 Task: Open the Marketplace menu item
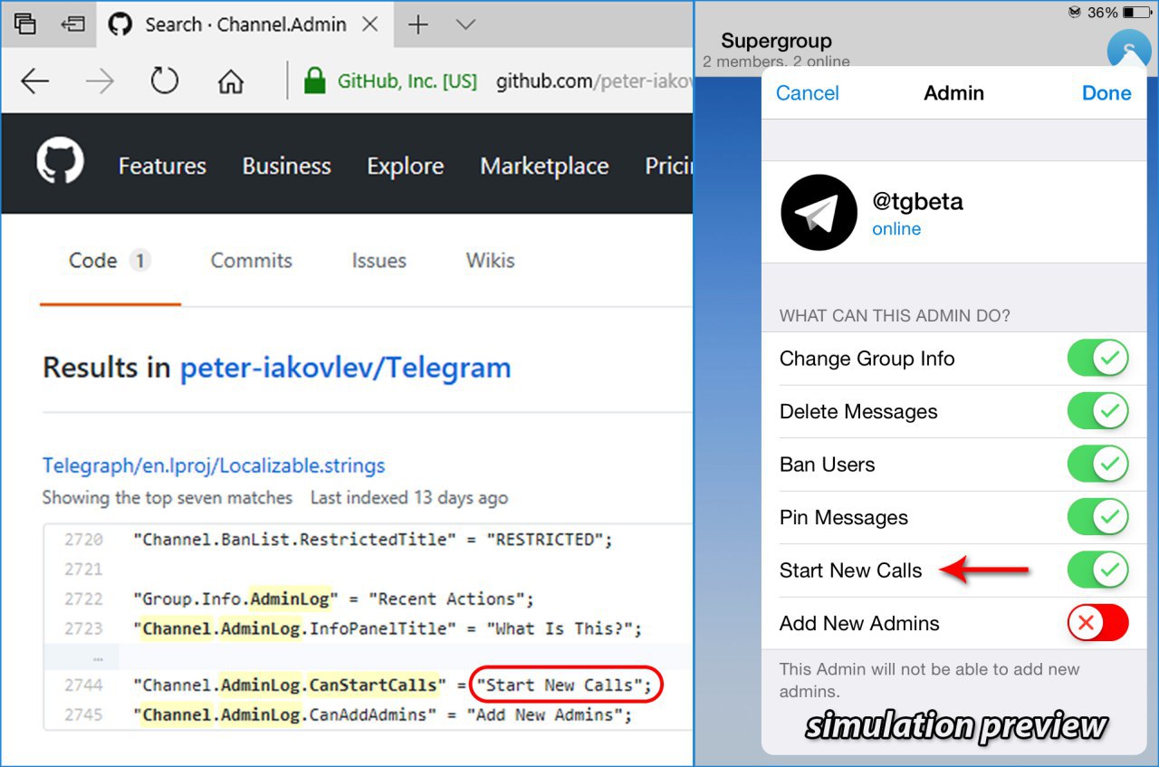[544, 167]
